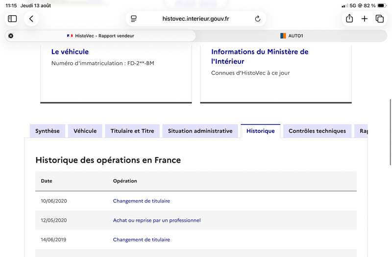Open Informations du Ministère de l'Intérieur link
The width and height of the screenshot is (392, 257).
click(x=260, y=56)
